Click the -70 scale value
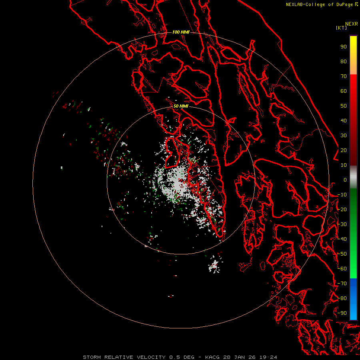The width and height of the screenshot is (360, 360). click(342, 284)
